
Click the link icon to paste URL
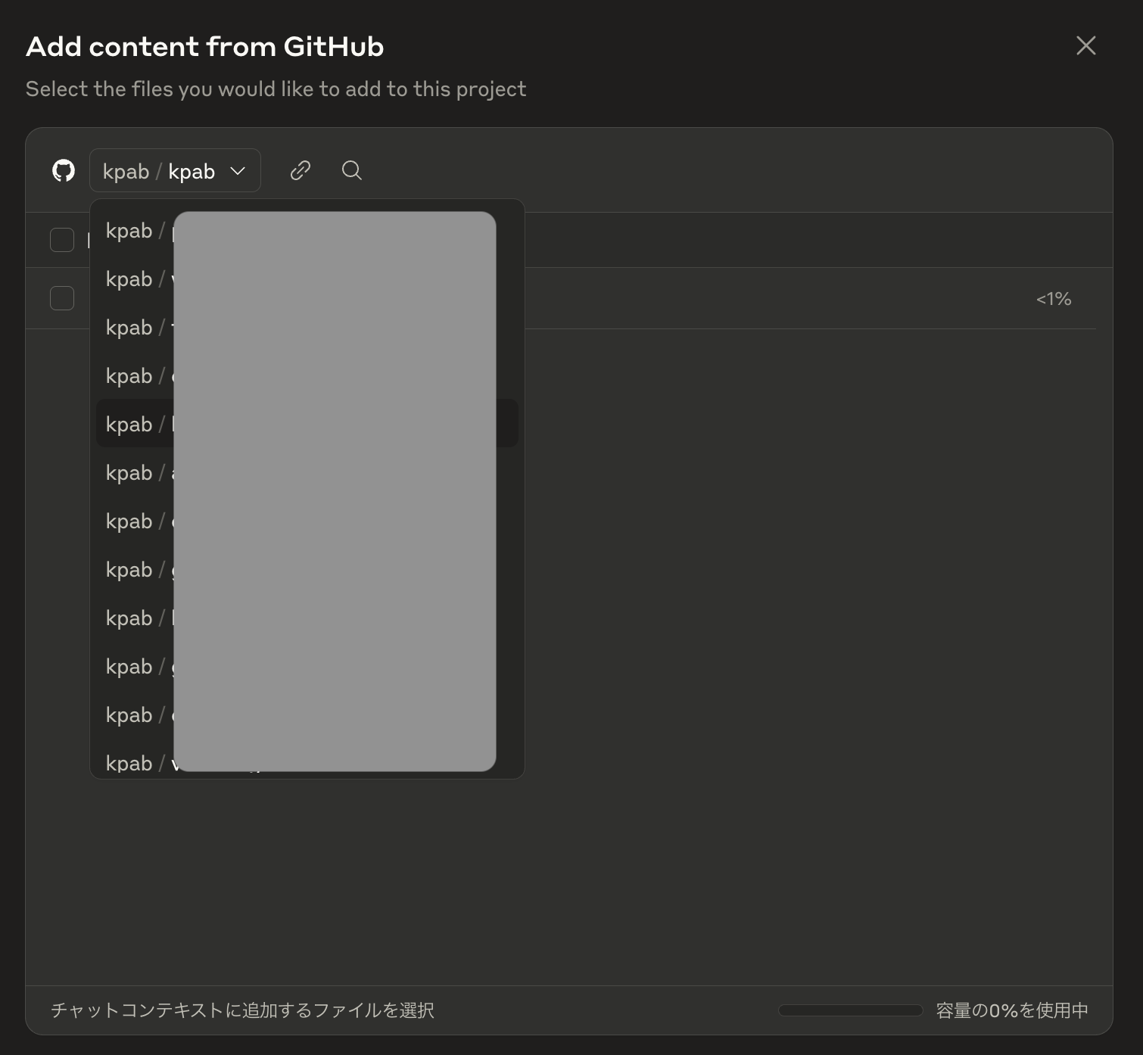[x=301, y=170]
